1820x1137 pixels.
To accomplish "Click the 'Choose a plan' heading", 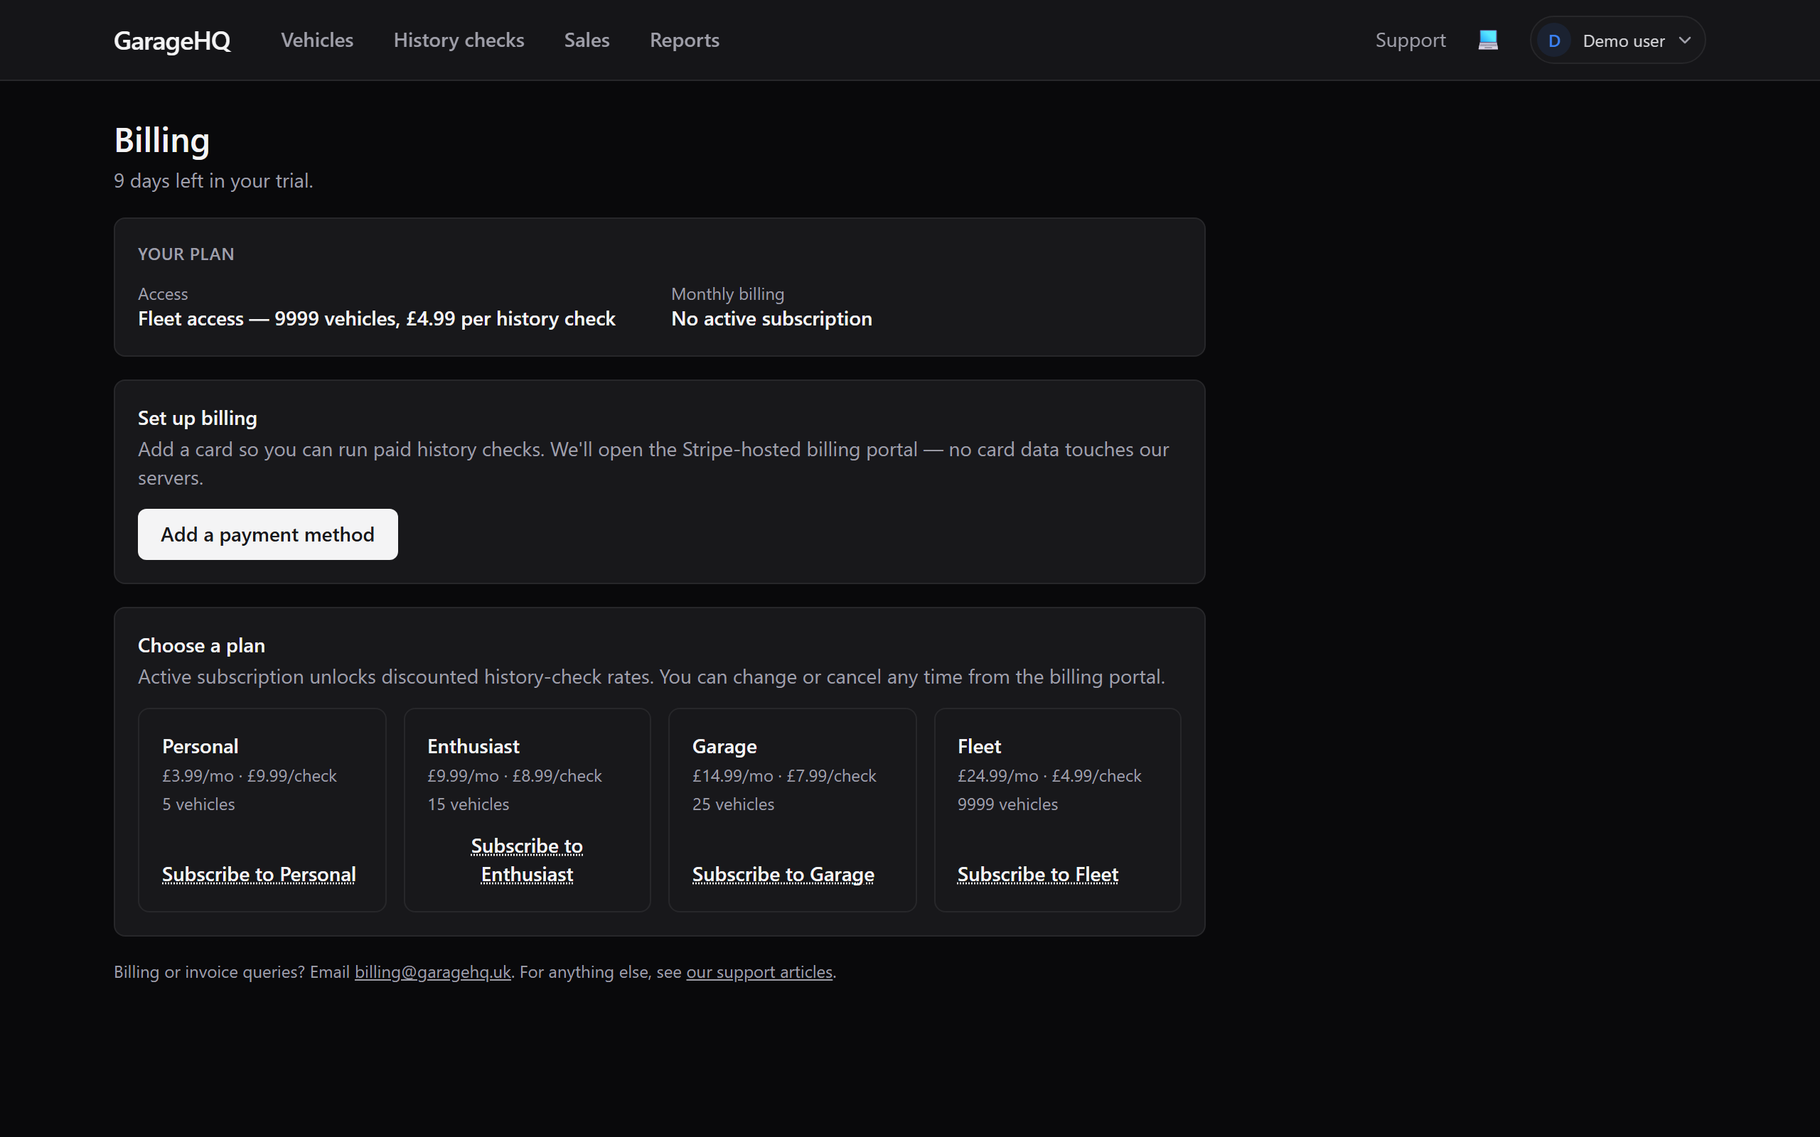I will tap(200, 645).
